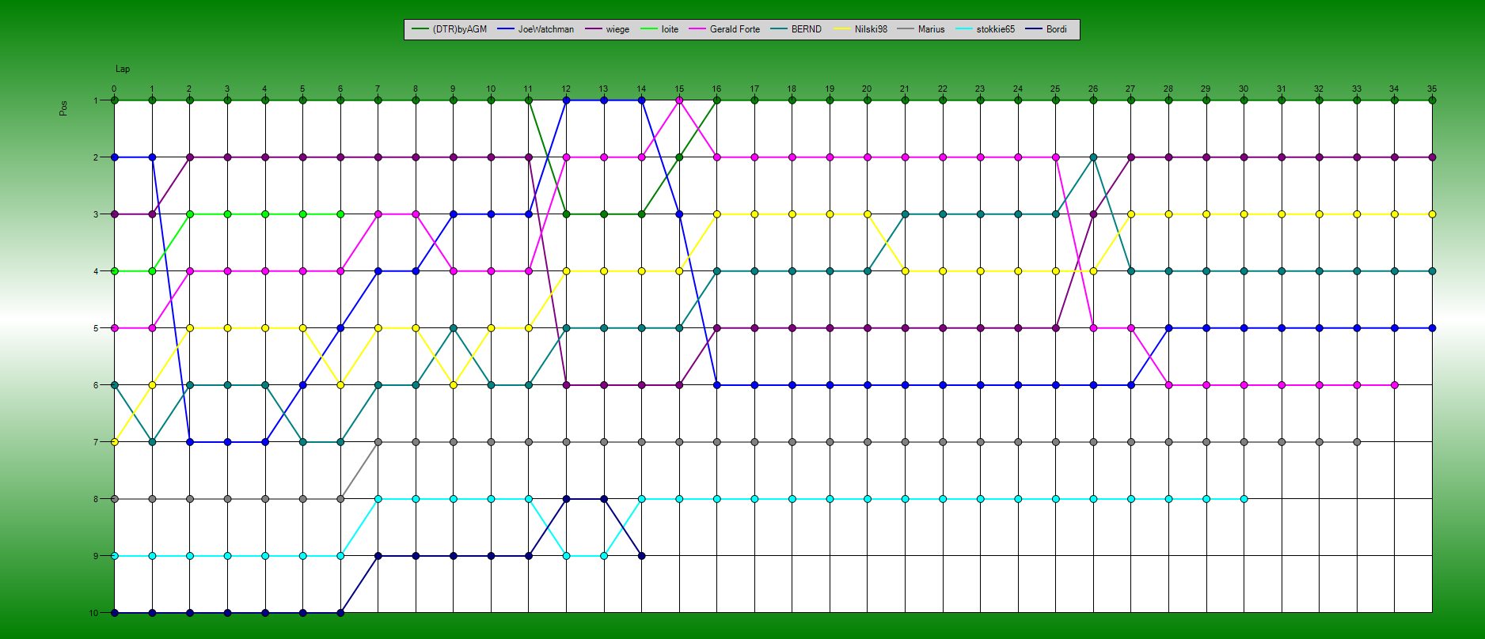Select BERND in the legend
This screenshot has height=639, width=1485.
(x=796, y=29)
